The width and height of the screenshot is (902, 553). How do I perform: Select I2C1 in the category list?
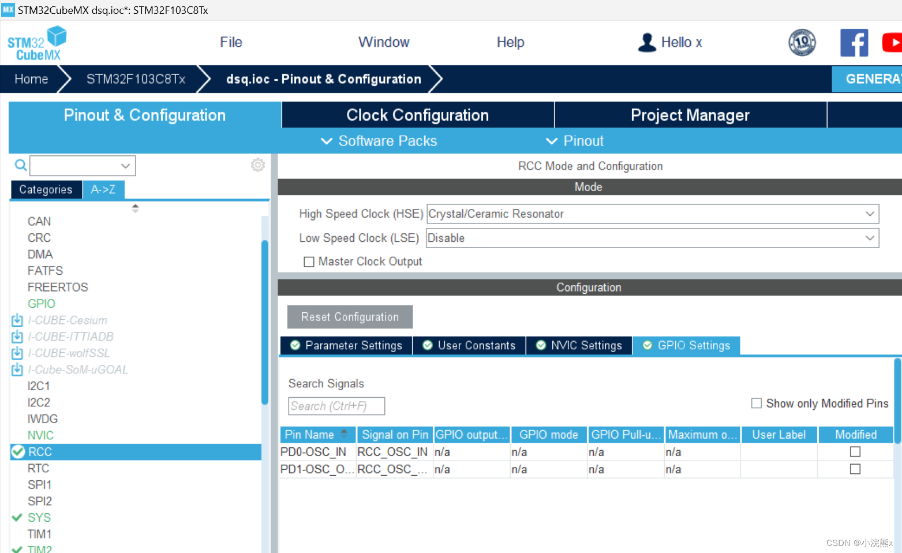coord(39,386)
